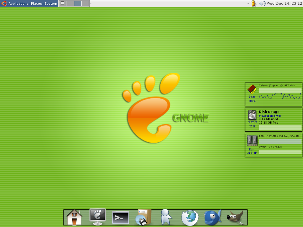This screenshot has width=303, height=227.
Task: Click the 'Measurements:' label
Action: (270, 116)
